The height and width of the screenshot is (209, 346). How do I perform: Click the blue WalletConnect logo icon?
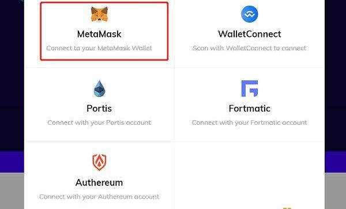coord(250,14)
